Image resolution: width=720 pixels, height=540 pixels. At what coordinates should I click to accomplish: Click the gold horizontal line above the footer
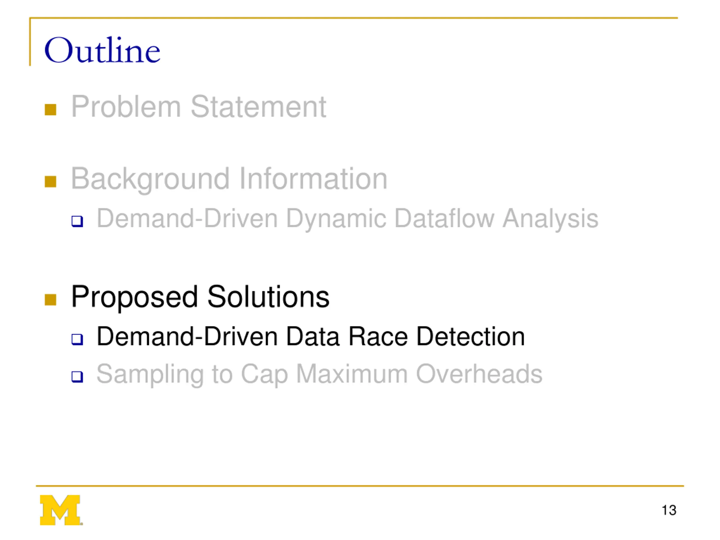(x=360, y=486)
